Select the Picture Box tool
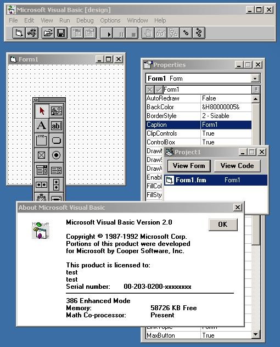Image resolution: width=280 pixels, height=347 pixels. [57, 111]
